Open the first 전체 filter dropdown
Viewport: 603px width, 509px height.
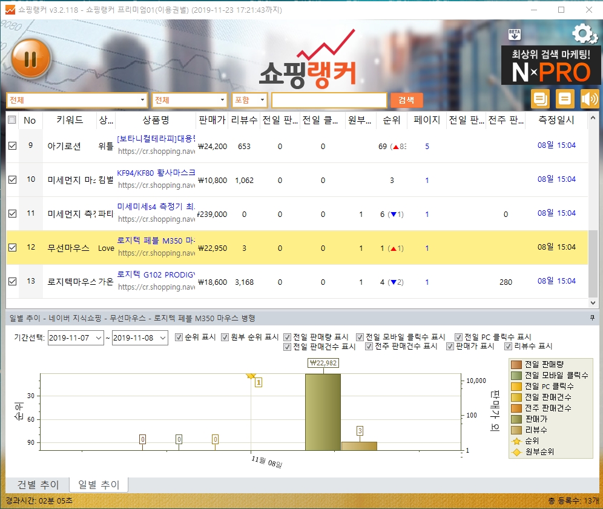(x=77, y=100)
